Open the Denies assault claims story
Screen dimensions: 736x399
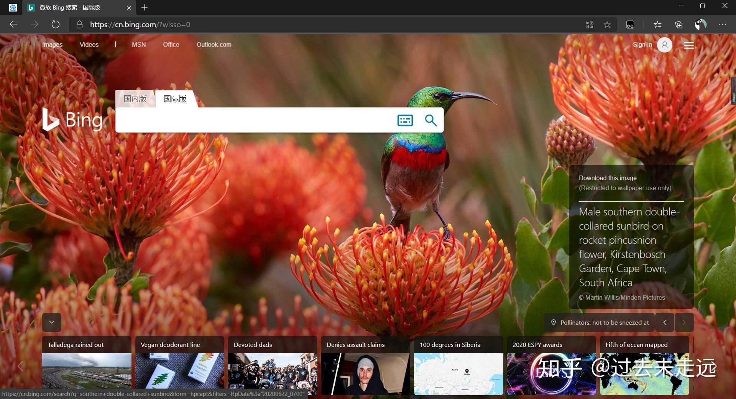point(356,345)
